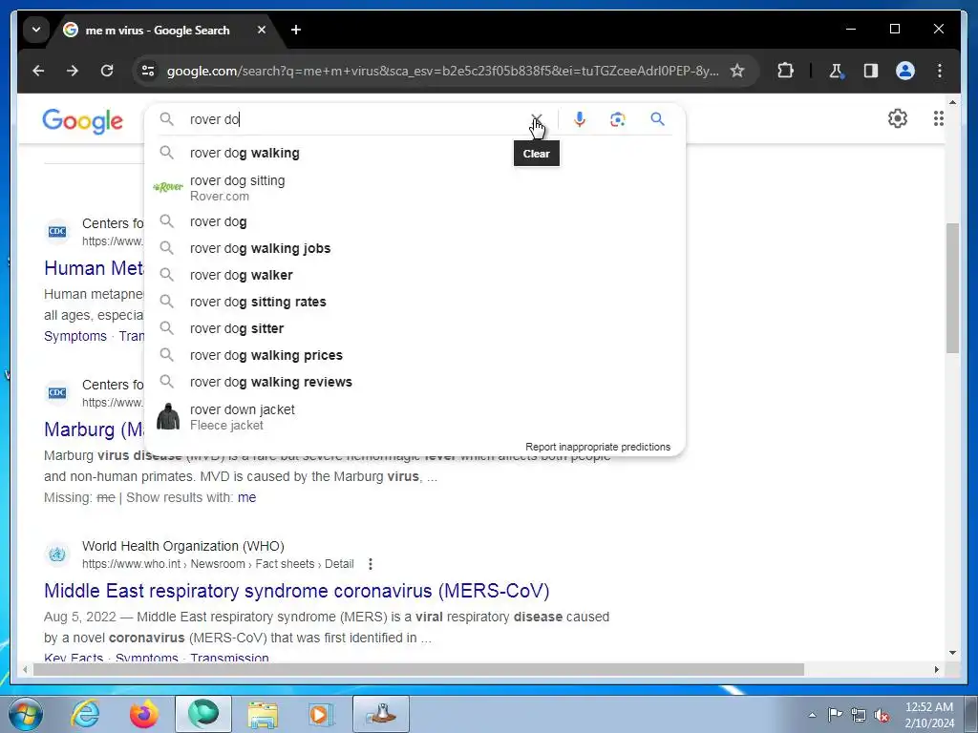Go back to previous page
Viewport: 978px width, 733px height.
point(38,71)
